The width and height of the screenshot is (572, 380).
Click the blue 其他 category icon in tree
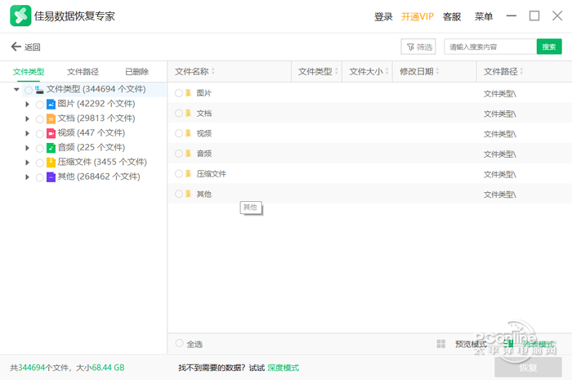tap(51, 177)
